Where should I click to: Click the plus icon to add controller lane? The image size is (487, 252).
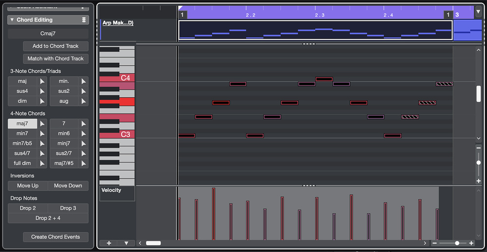pyautogui.click(x=109, y=243)
